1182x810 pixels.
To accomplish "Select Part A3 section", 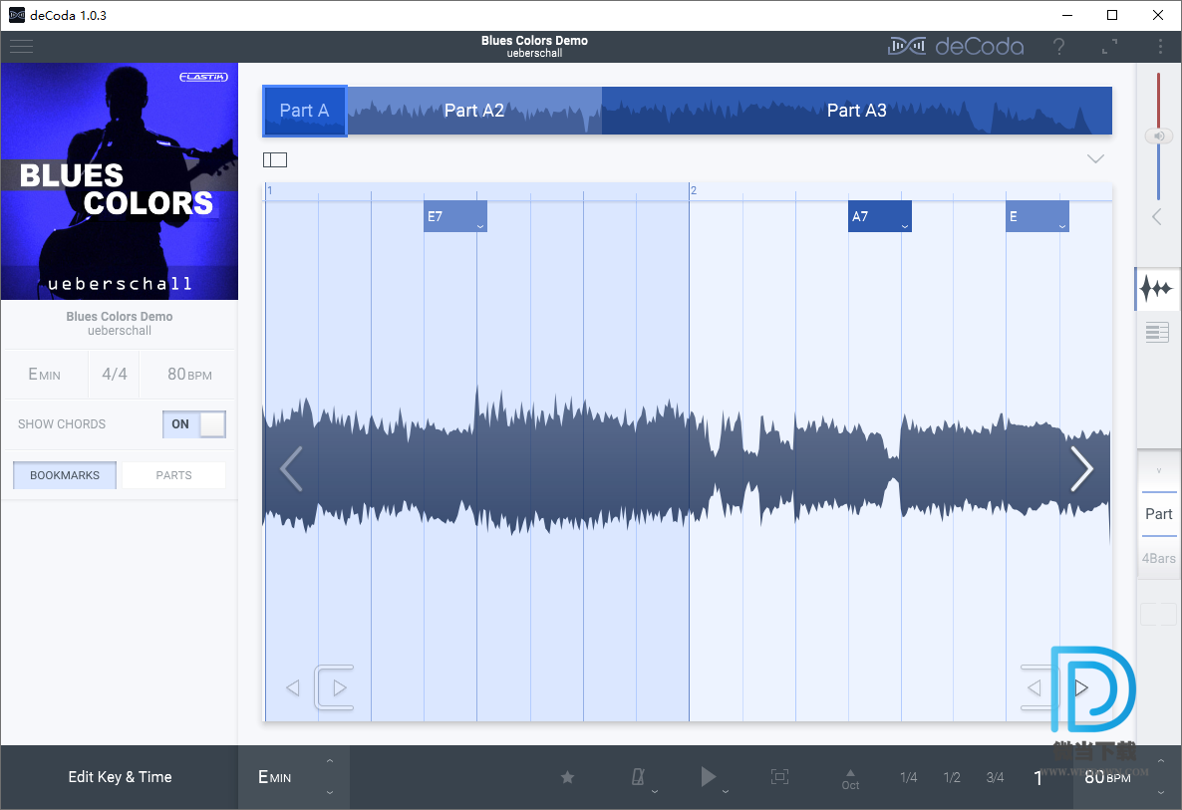I will 856,111.
